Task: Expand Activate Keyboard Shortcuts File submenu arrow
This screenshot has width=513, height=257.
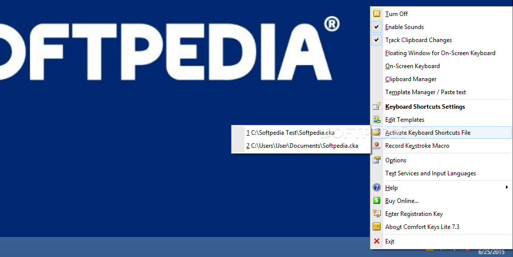Action: point(506,132)
